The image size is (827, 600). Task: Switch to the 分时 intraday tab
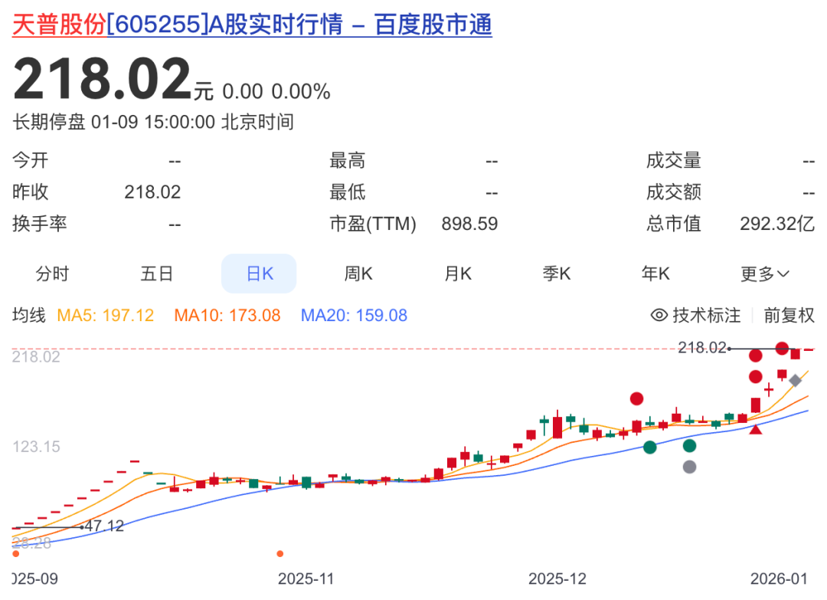pos(52,274)
